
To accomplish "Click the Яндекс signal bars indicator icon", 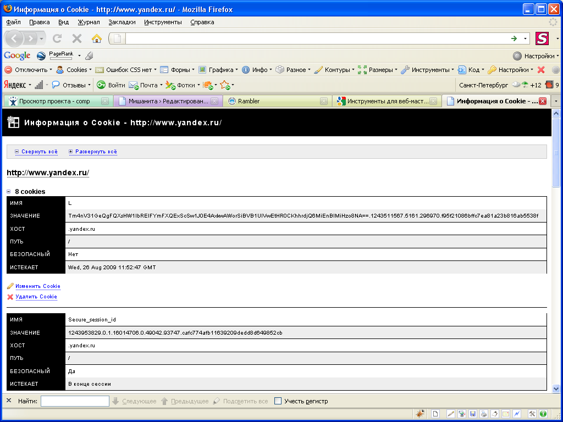I will [x=39, y=85].
